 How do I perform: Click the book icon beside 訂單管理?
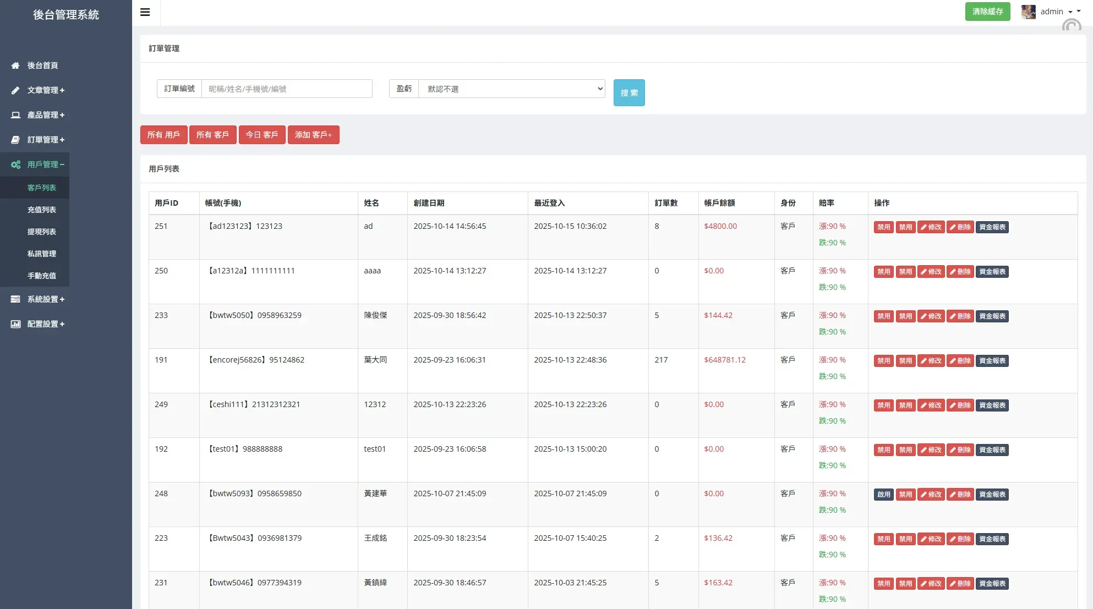click(x=15, y=140)
